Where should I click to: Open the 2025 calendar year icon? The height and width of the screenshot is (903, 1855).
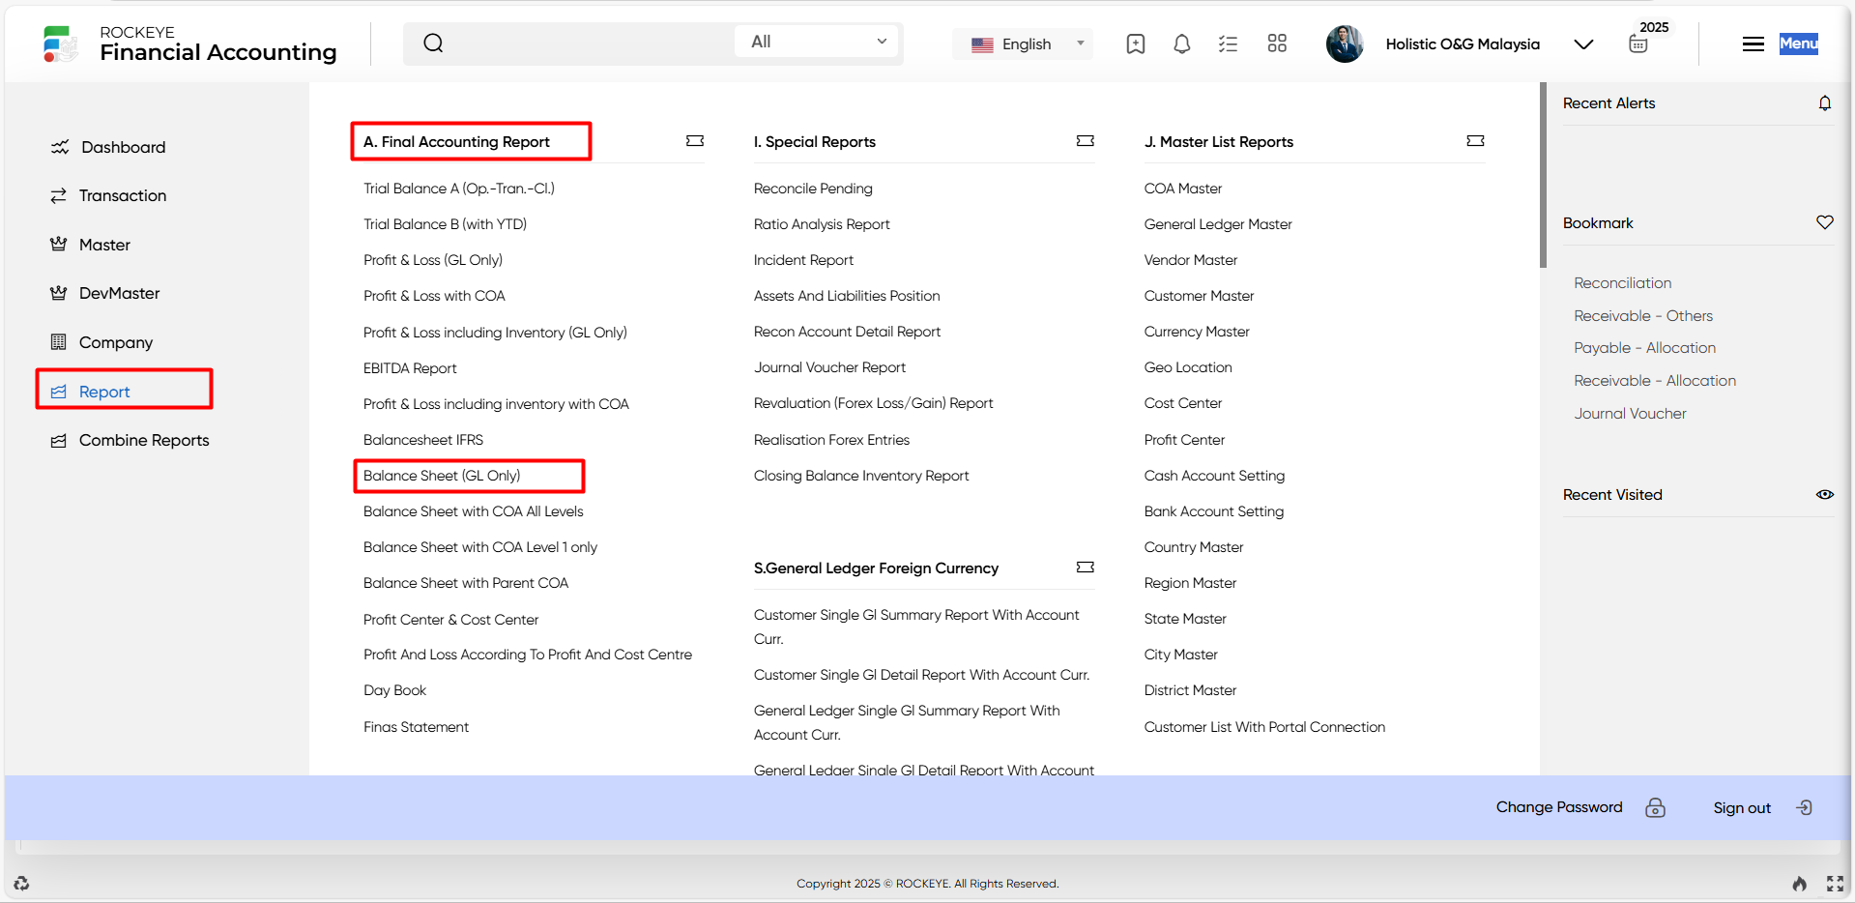point(1638,44)
